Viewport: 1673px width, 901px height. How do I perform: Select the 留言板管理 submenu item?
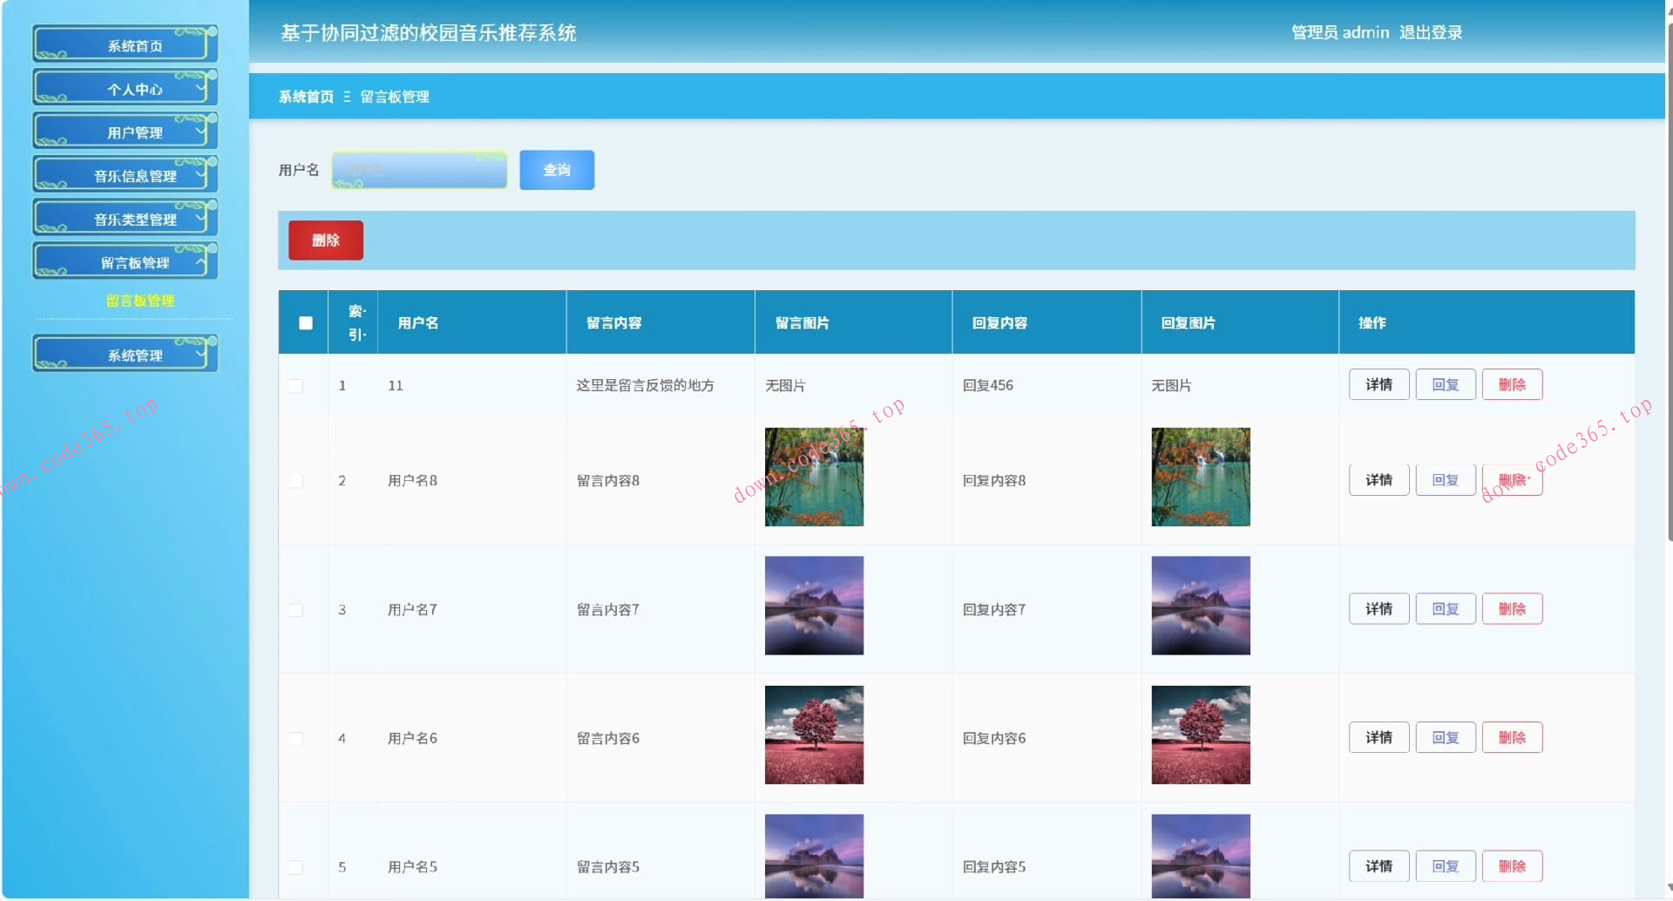click(x=139, y=301)
